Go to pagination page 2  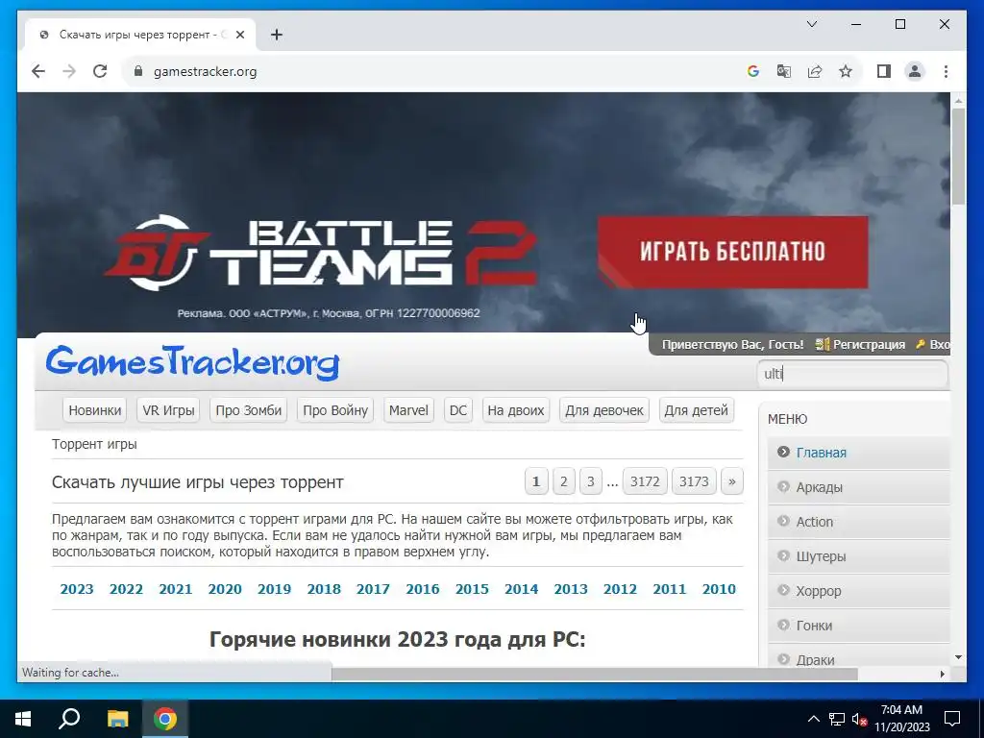point(563,481)
